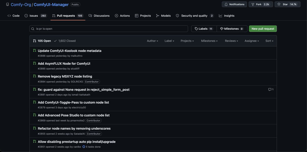Click the tasks progress circle on PR #2851
The image size is (307, 152).
click(x=84, y=147)
